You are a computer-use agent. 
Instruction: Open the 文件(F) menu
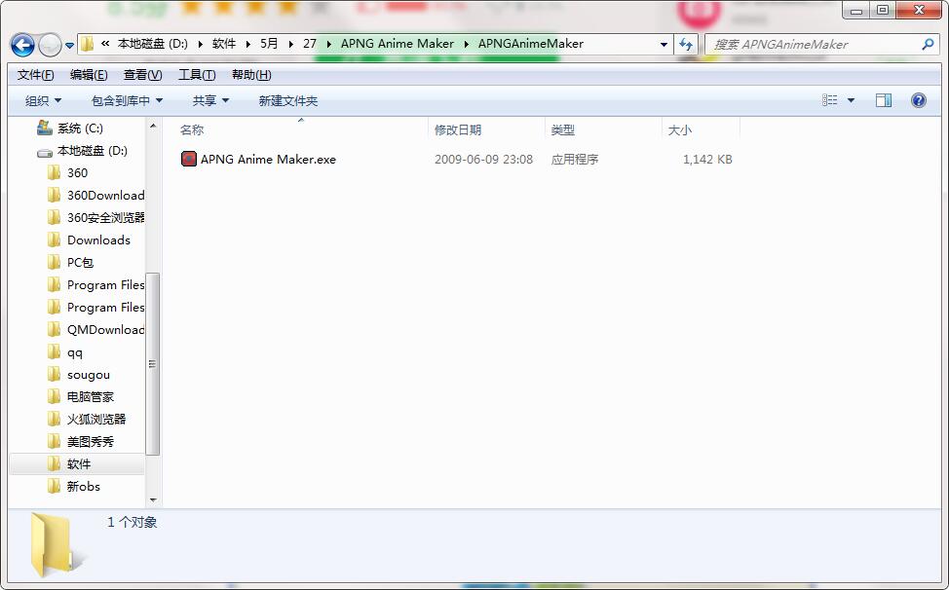coord(36,75)
